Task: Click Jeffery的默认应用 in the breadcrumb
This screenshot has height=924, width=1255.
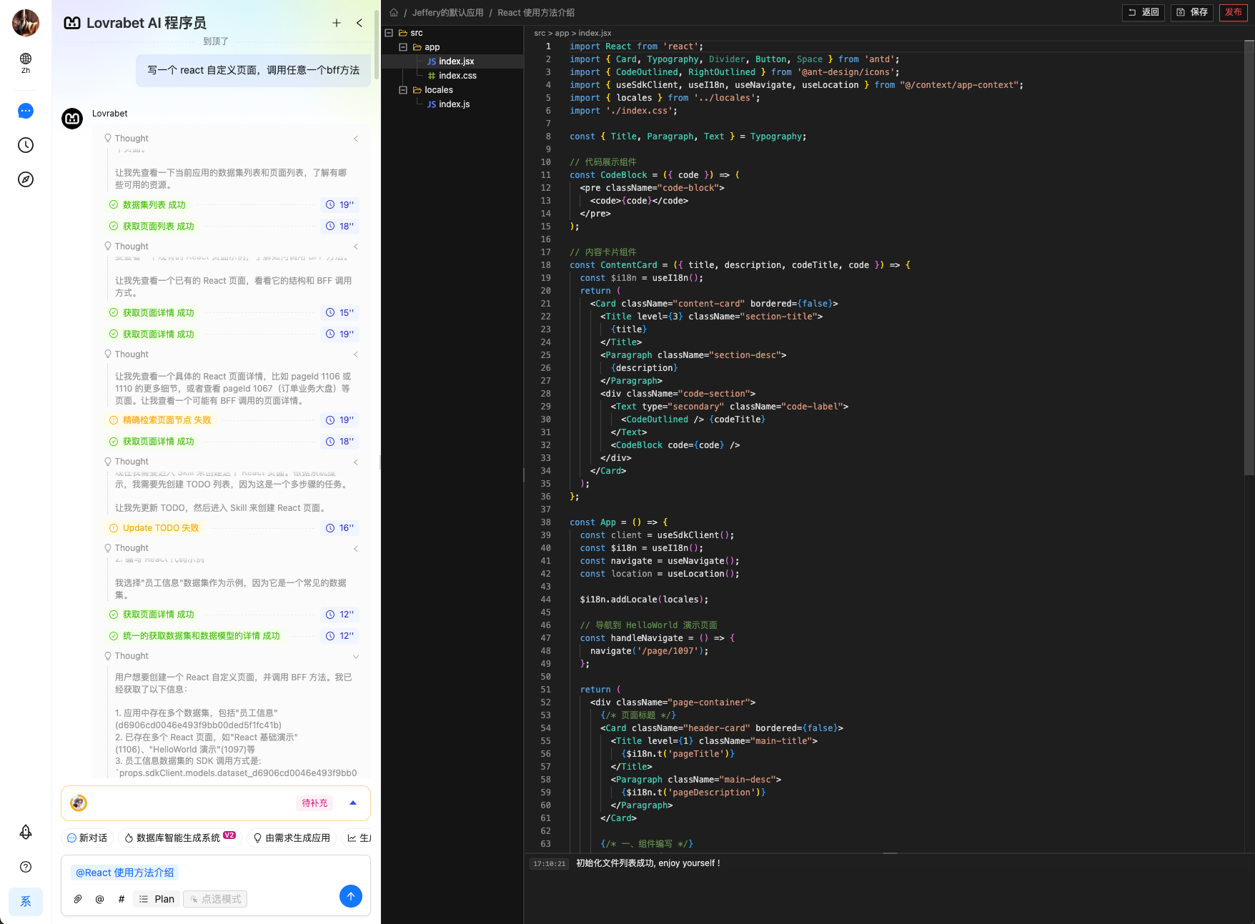Action: click(x=447, y=12)
